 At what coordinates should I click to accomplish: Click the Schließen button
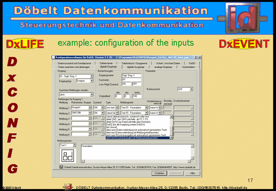[159, 173]
